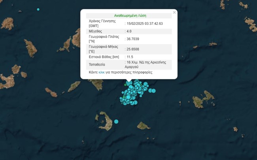Click the easternmost marker of the earthquake cluster

point(153,91)
